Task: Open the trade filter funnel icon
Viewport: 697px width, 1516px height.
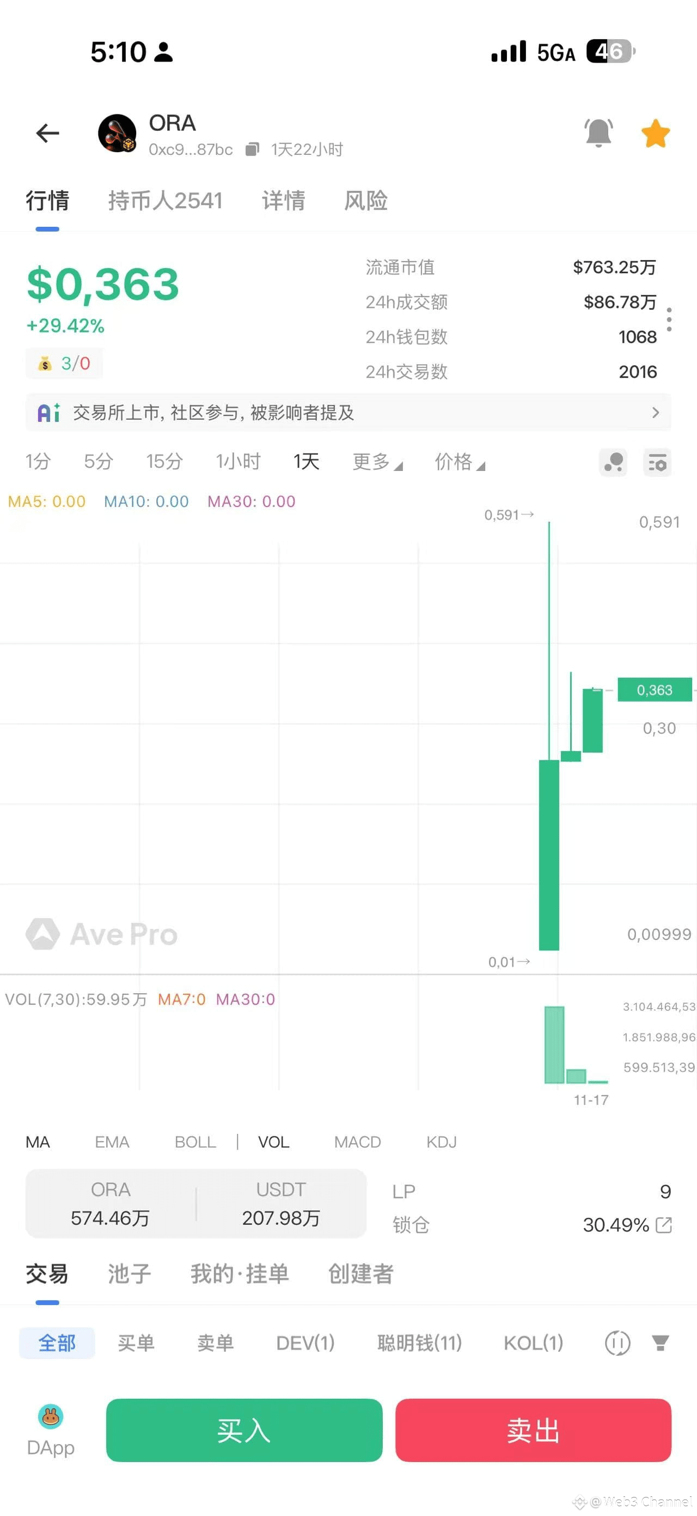Action: (x=660, y=1343)
